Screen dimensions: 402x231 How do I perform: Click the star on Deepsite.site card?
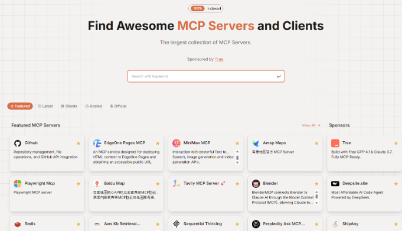click(396, 184)
